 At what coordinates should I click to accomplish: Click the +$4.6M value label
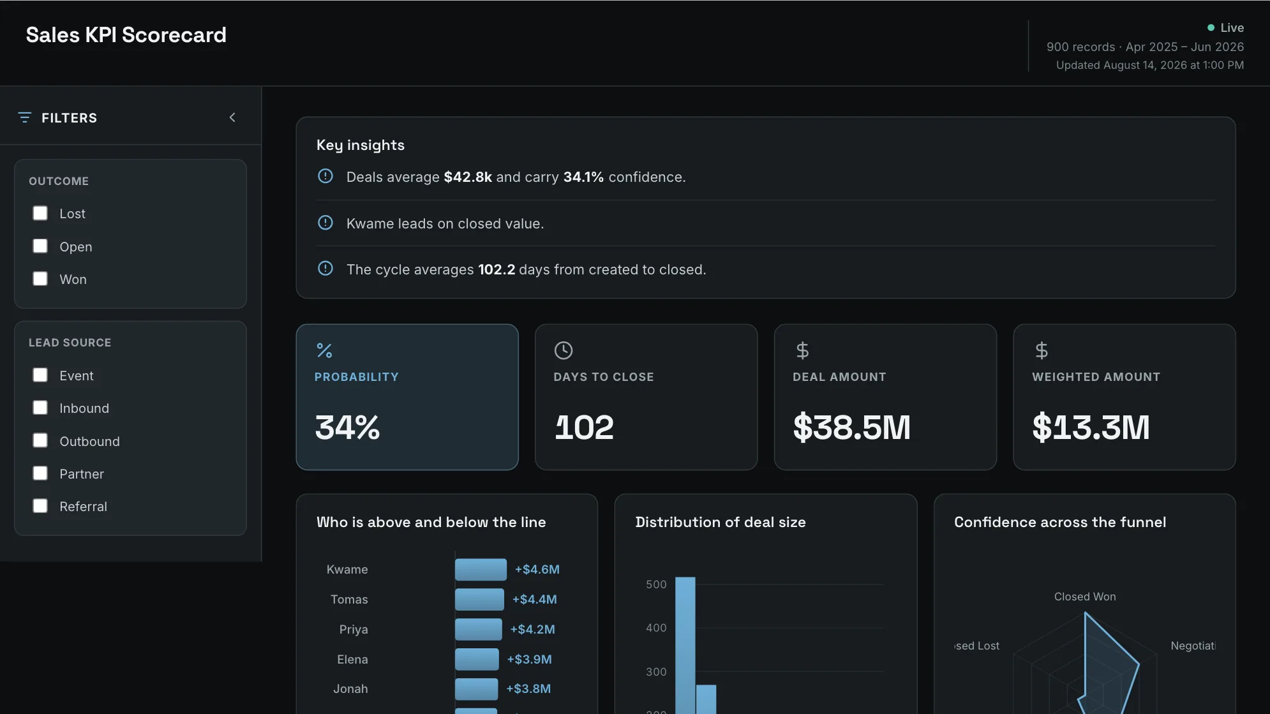pos(537,569)
